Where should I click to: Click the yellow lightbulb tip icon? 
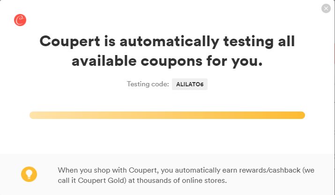(29, 174)
